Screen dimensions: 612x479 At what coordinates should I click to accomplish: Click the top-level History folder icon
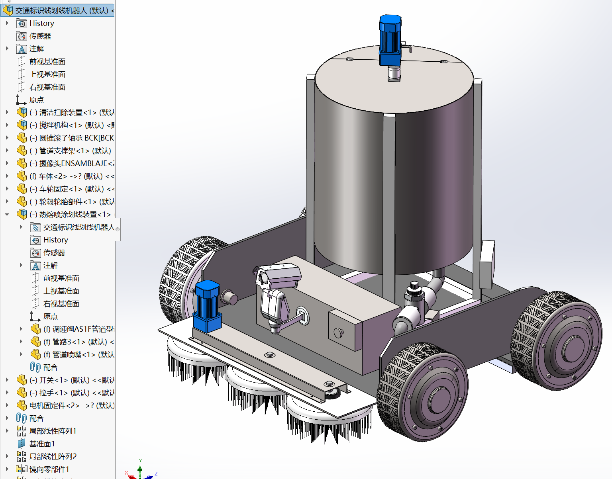(x=22, y=23)
